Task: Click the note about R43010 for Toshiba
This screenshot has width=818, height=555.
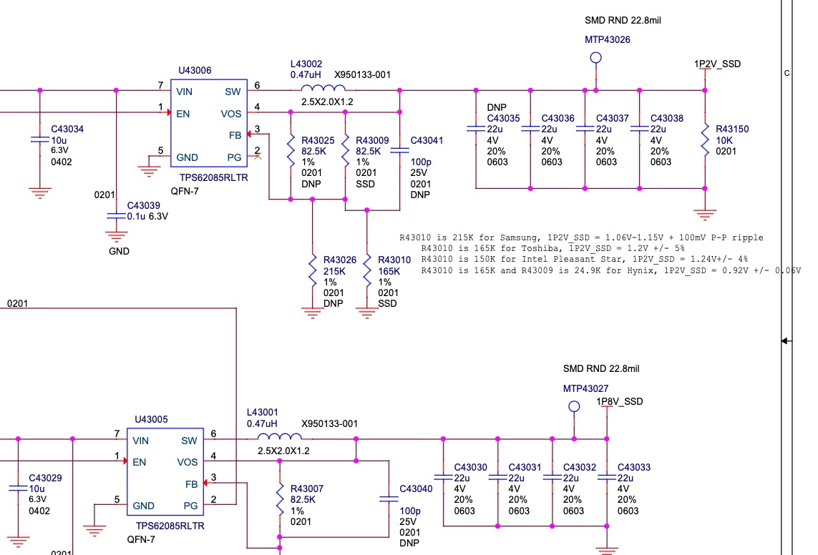Action: tap(552, 249)
